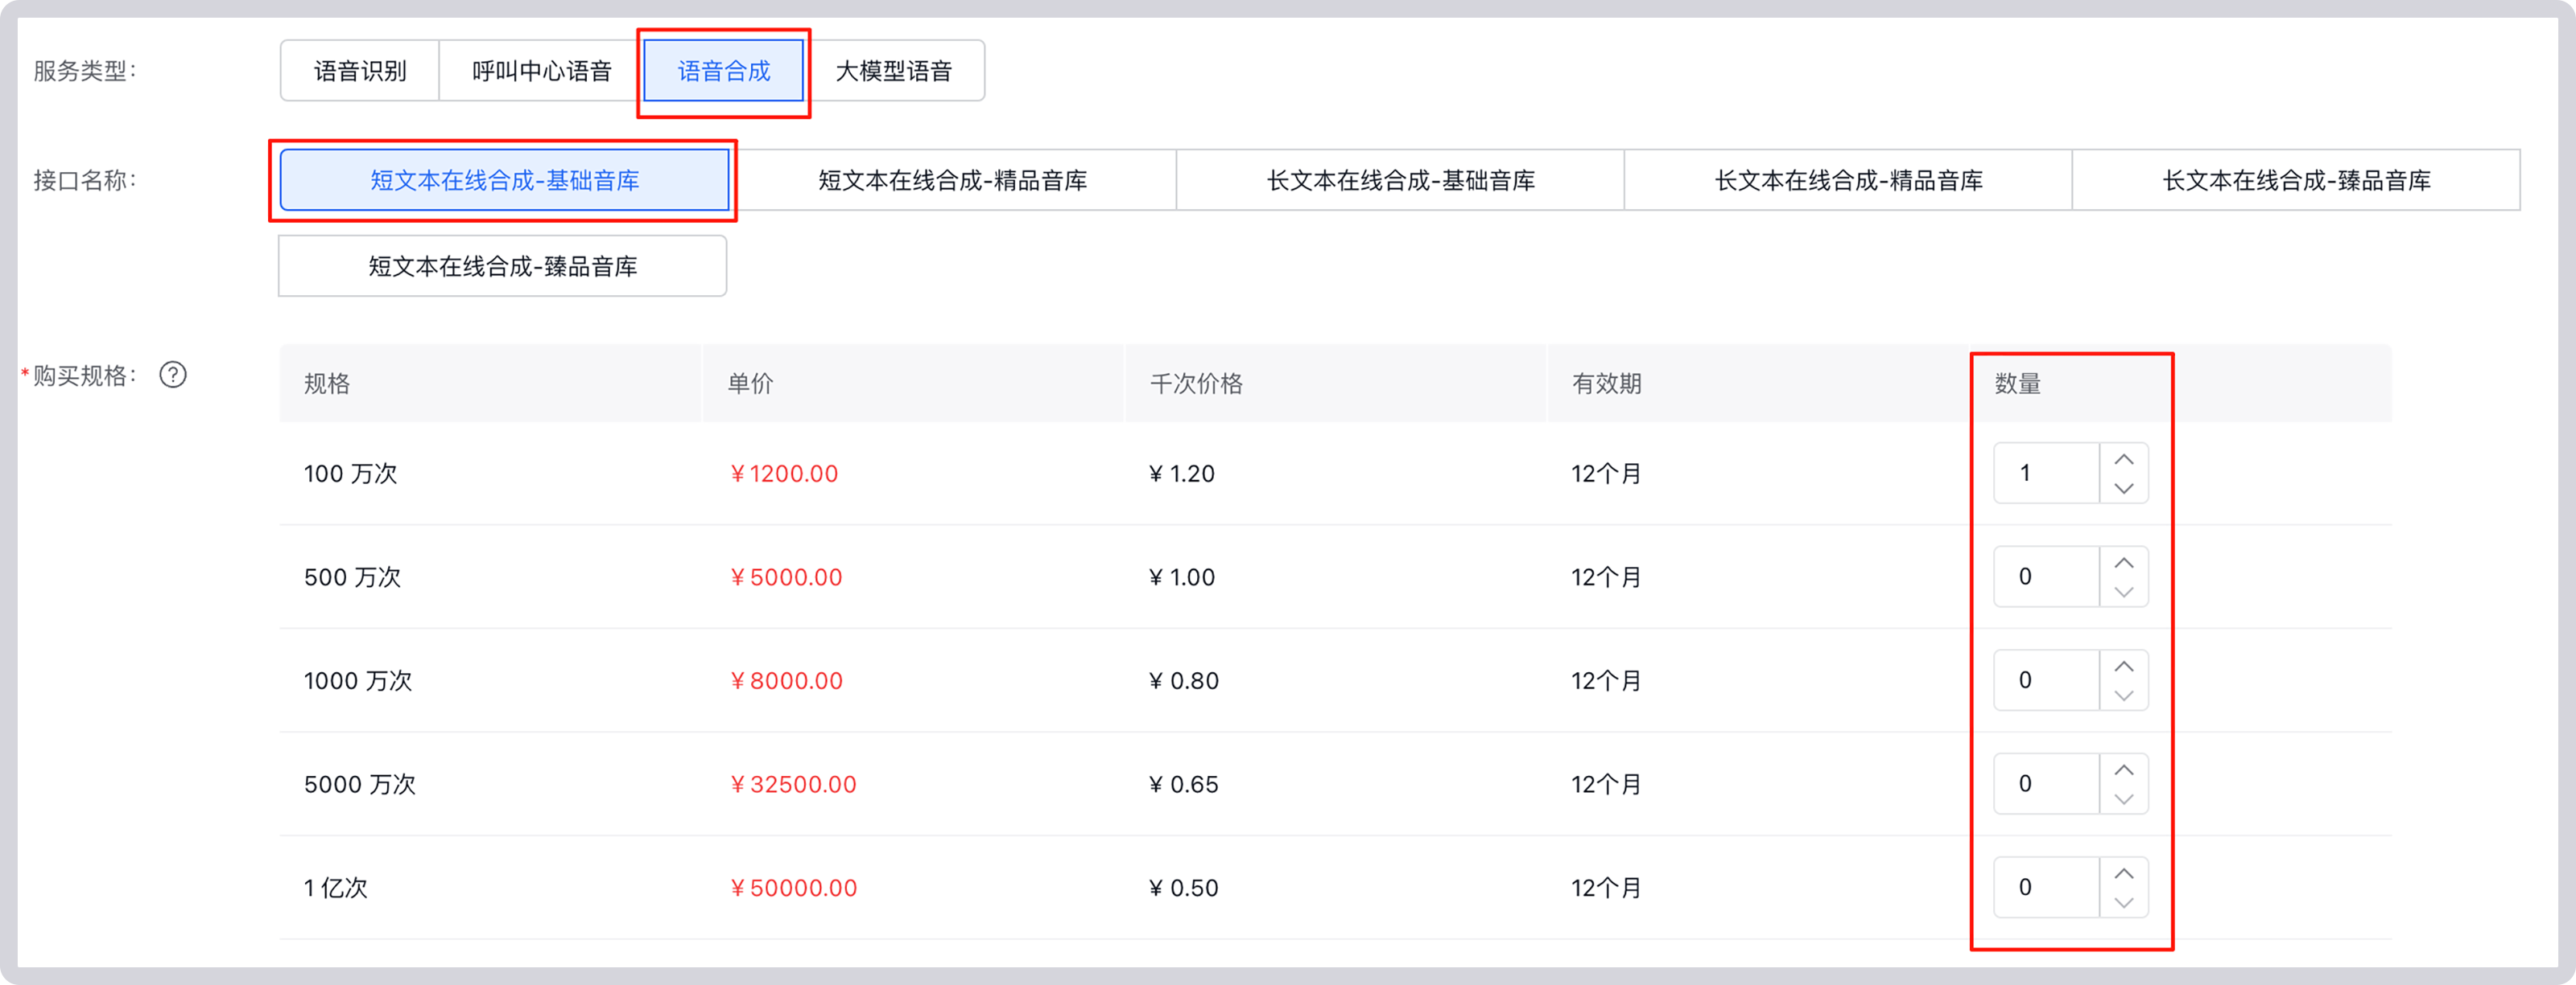Click the quantity input for 100万次
2576x985 pixels.
point(2043,474)
